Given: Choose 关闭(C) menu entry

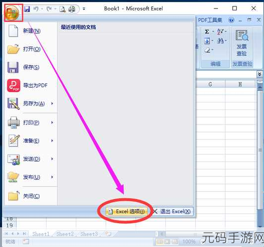Looking at the screenshot, I should 31,196.
